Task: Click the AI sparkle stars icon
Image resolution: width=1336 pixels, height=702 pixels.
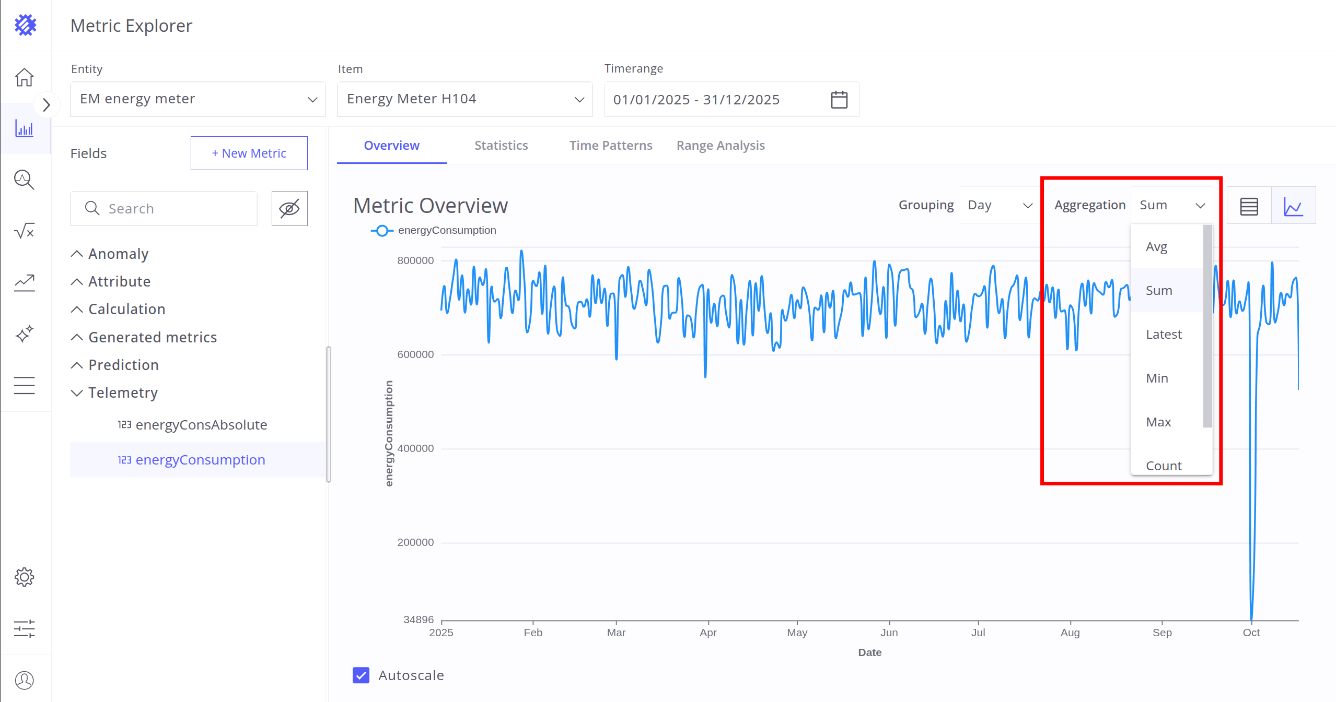Action: [24, 334]
